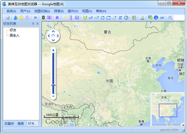Click the map layer image icon
The image size is (187, 134).
(x=134, y=18)
